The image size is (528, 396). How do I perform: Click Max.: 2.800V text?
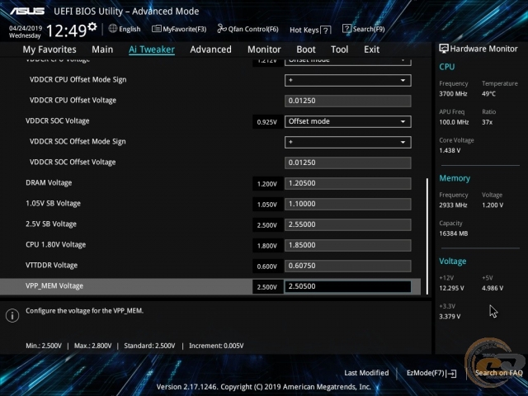tap(93, 346)
